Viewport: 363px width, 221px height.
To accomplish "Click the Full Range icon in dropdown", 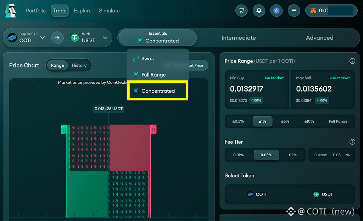I will point(136,75).
